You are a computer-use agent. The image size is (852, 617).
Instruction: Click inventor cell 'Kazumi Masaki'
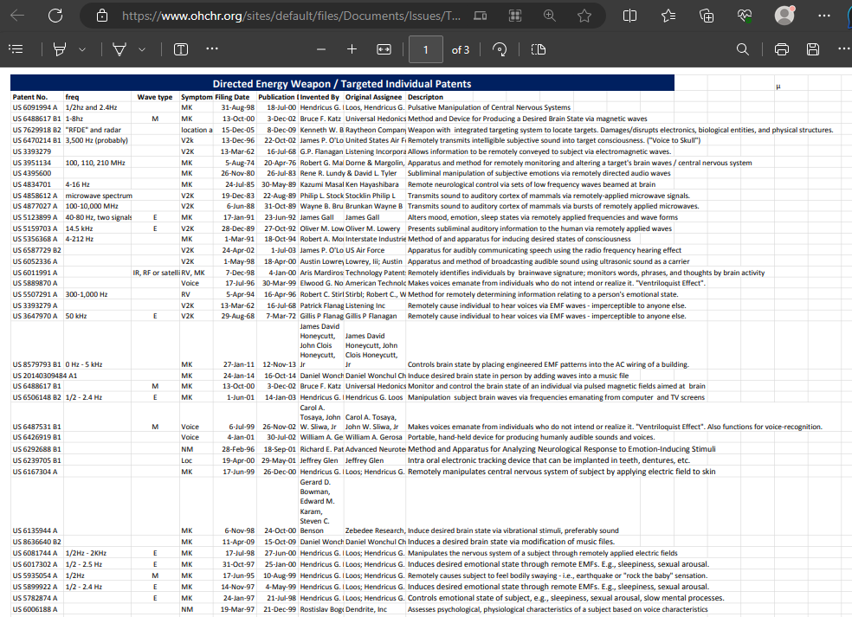[x=322, y=184]
